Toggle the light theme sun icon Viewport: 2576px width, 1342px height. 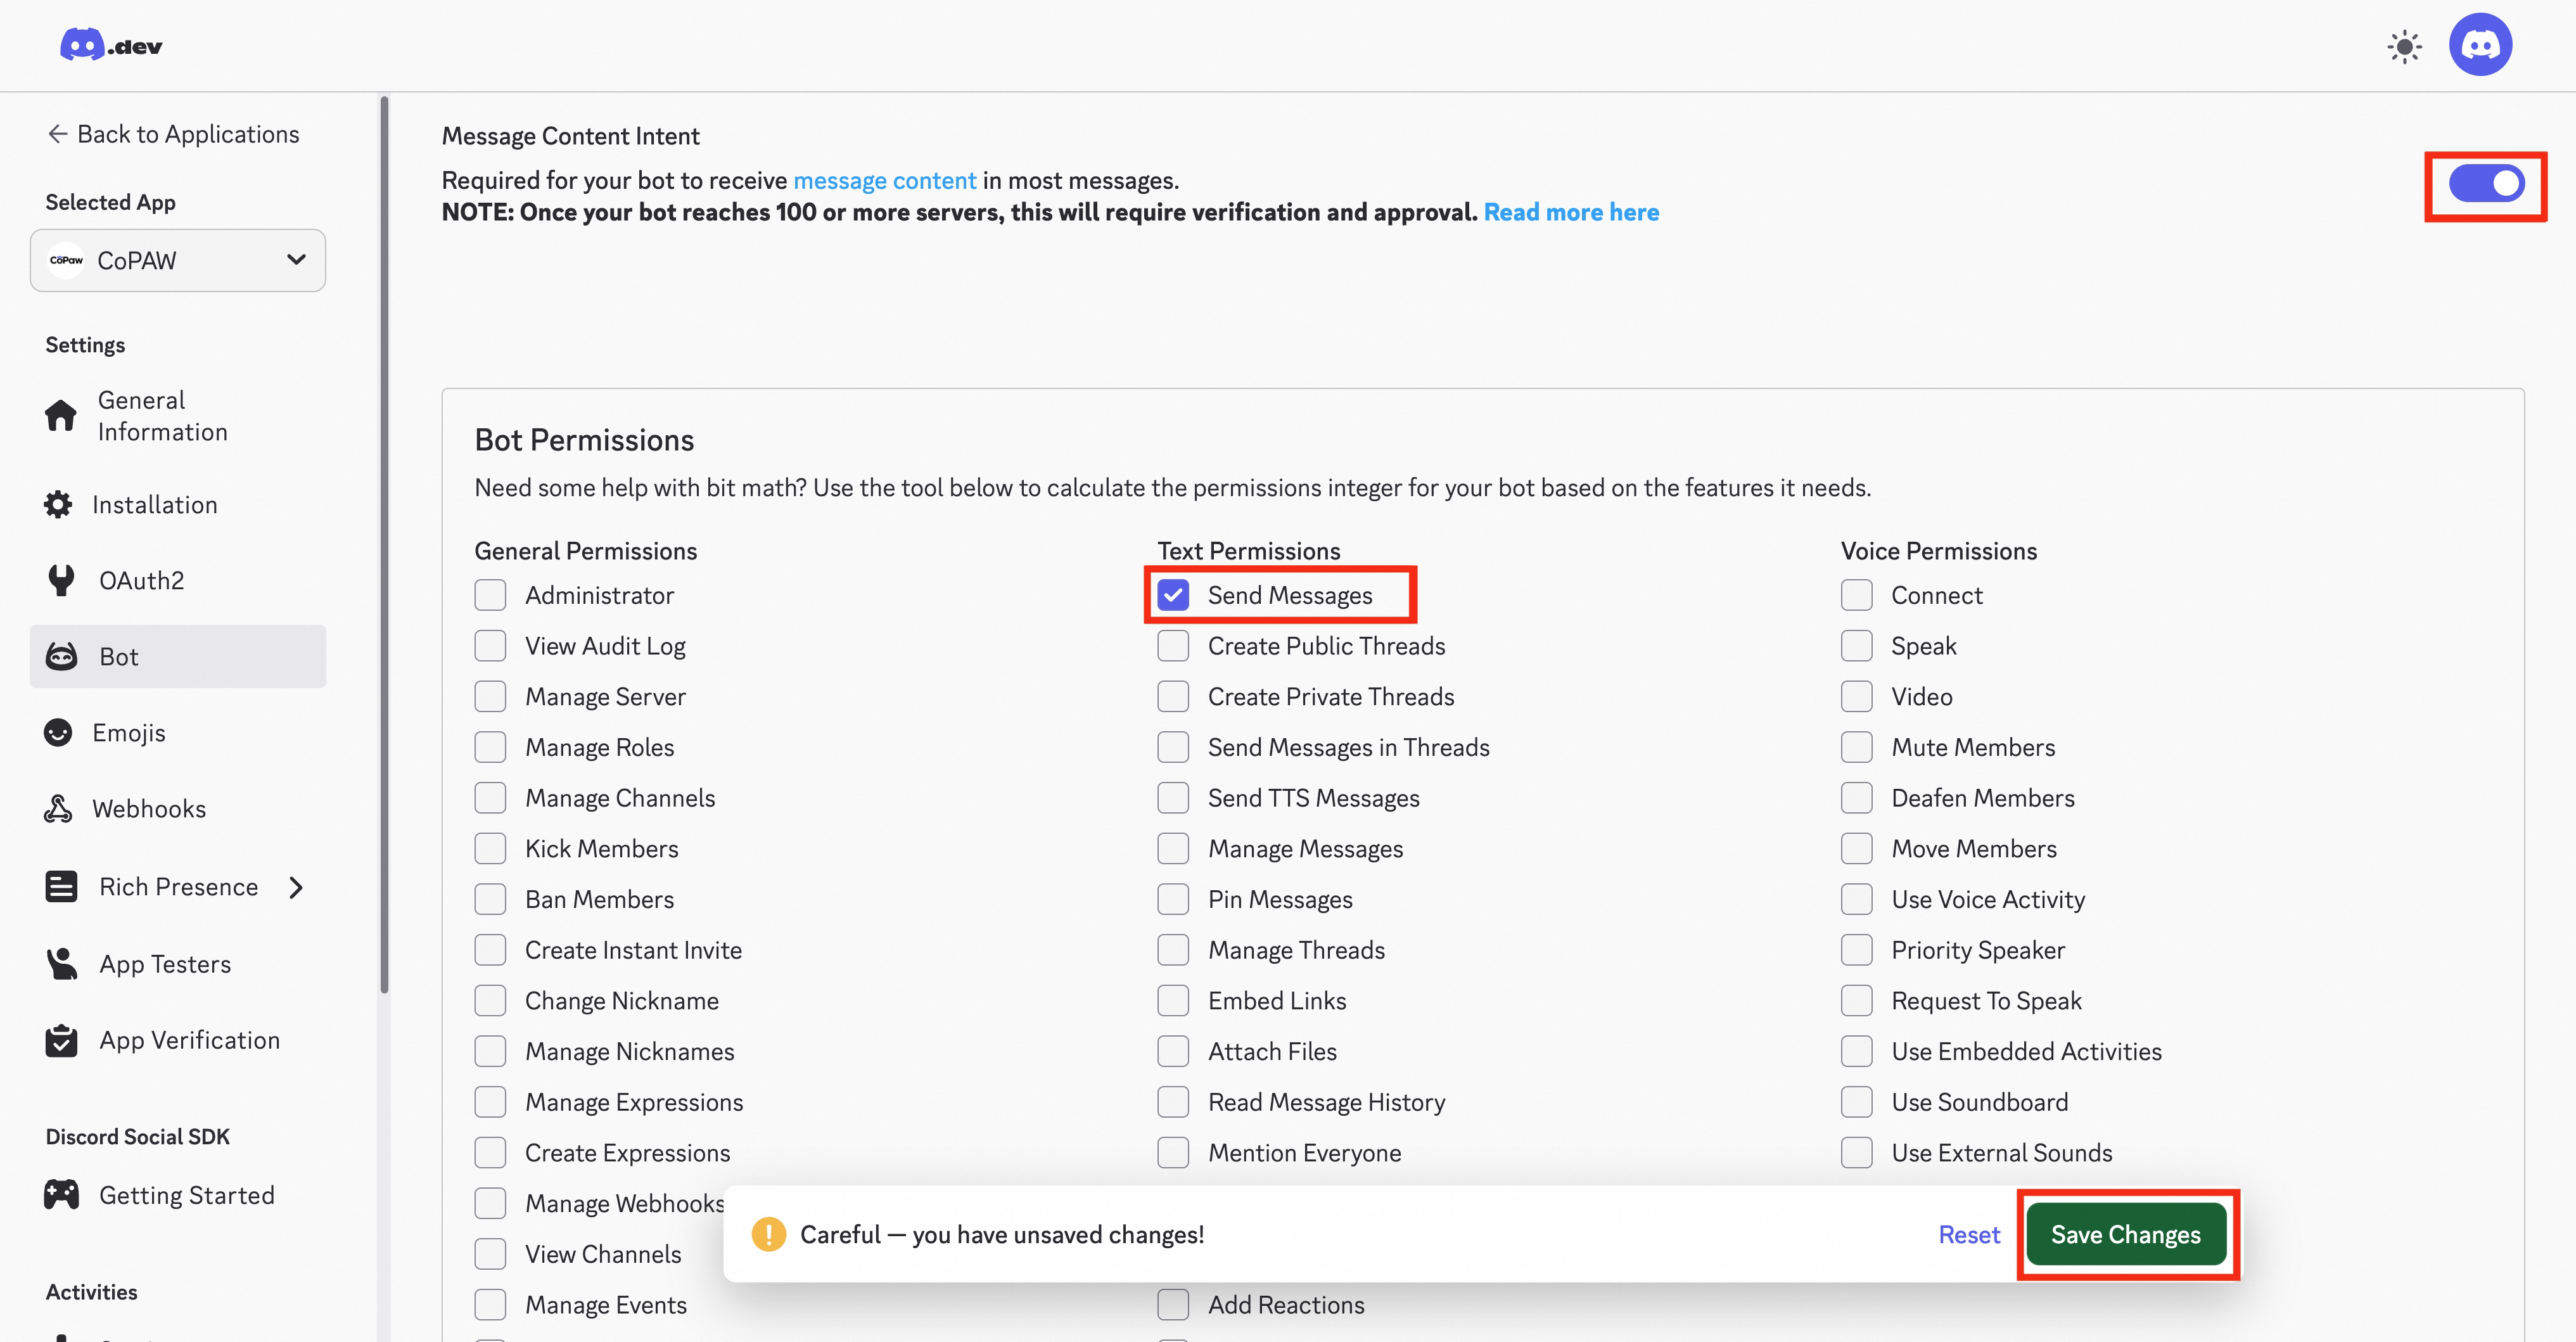(2405, 46)
